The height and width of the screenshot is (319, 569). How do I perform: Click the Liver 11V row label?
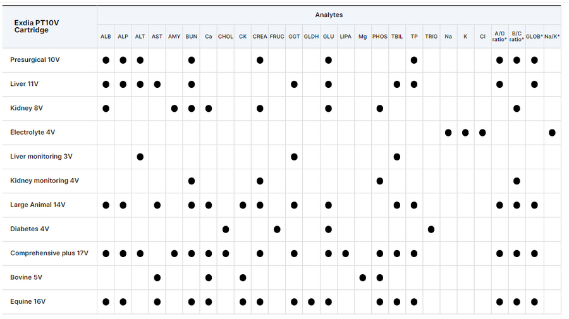click(x=24, y=84)
